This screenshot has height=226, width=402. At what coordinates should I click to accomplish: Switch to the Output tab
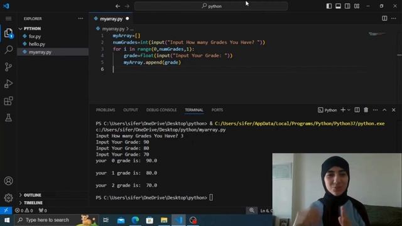tap(131, 110)
